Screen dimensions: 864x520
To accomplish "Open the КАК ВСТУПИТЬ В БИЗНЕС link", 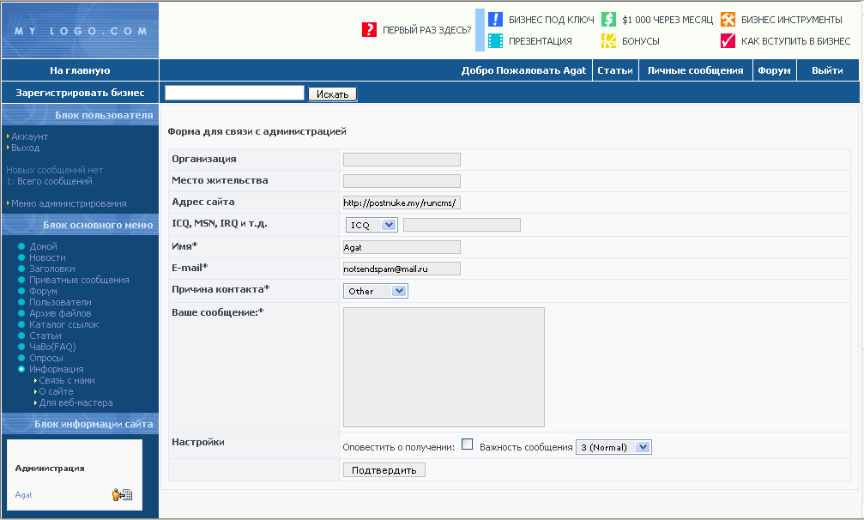I will 795,41.
